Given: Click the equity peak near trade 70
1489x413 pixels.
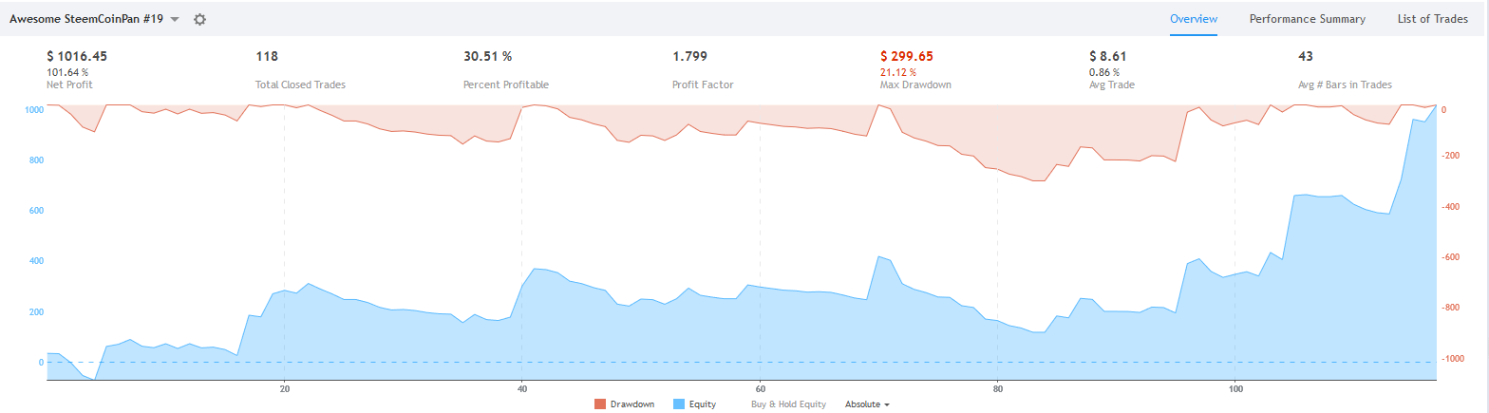Looking at the screenshot, I should (x=879, y=256).
